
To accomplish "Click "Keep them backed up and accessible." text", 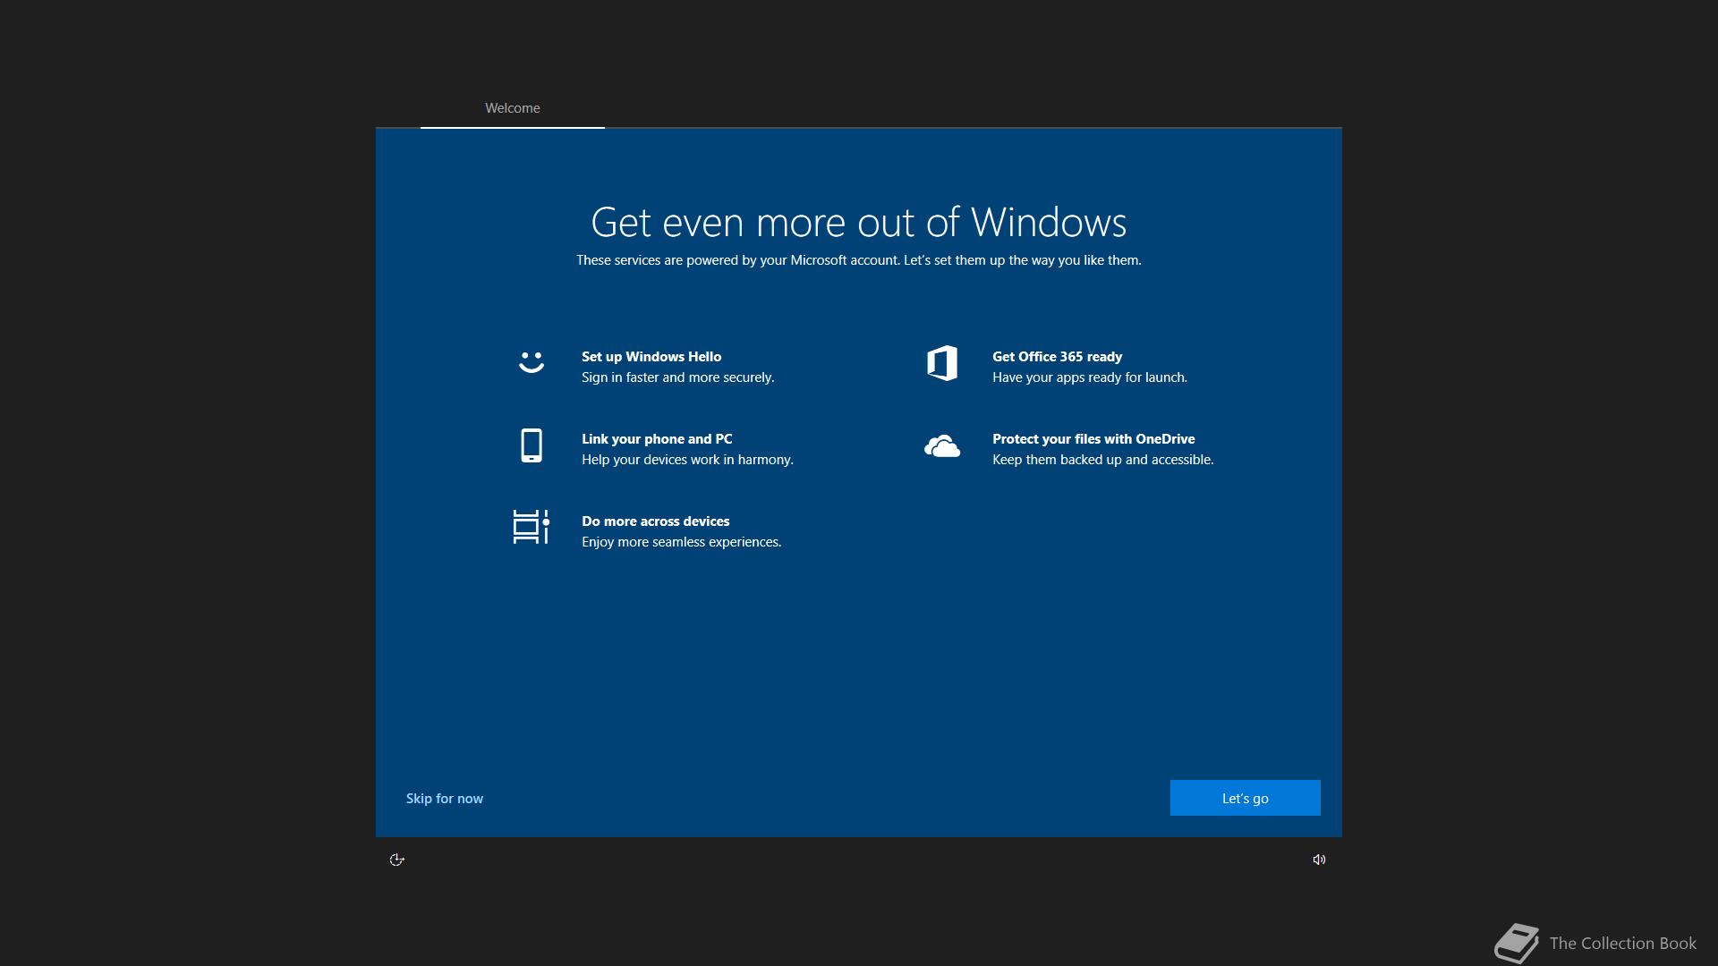I will 1103,460.
